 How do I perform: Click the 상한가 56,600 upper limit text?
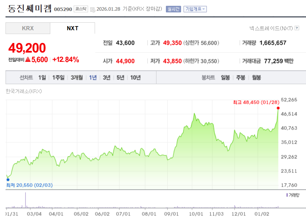[x=201, y=43]
